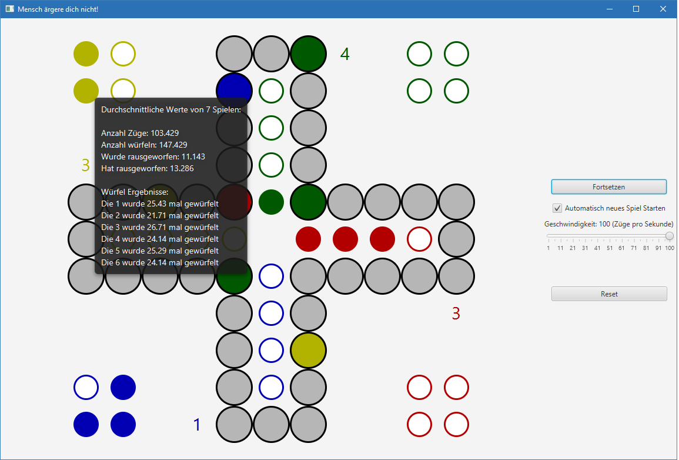This screenshot has width=679, height=460.
Task: Click grey field next to the blue number 1
Action: click(x=234, y=425)
